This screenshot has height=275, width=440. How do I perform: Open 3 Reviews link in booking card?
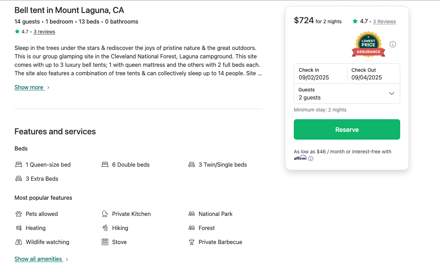click(x=384, y=21)
